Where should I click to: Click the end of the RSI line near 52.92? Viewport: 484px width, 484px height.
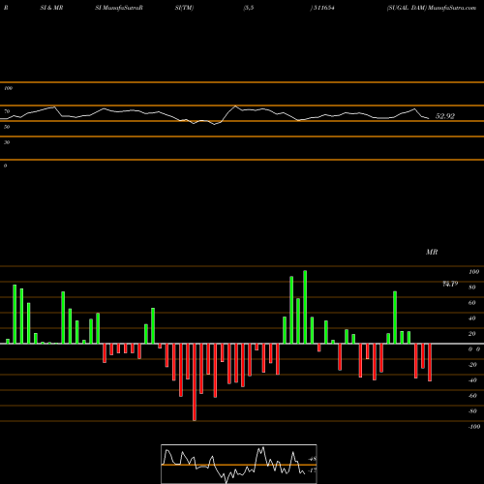pos(429,119)
